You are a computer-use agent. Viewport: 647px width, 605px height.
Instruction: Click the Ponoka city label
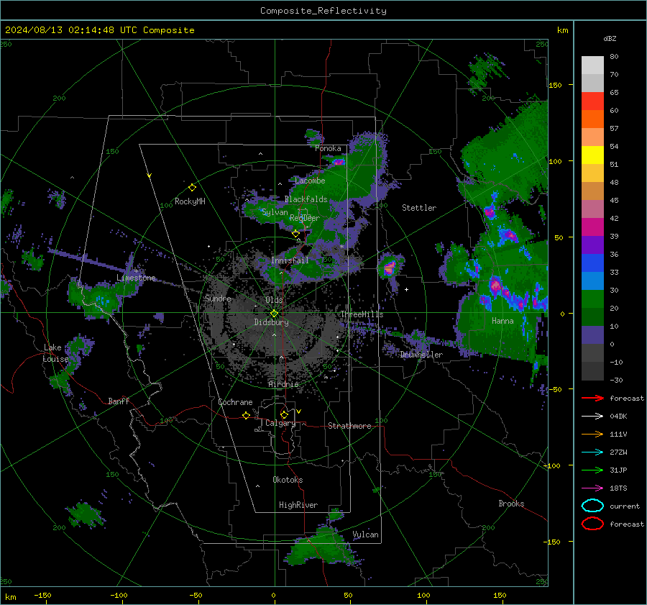pyautogui.click(x=328, y=148)
